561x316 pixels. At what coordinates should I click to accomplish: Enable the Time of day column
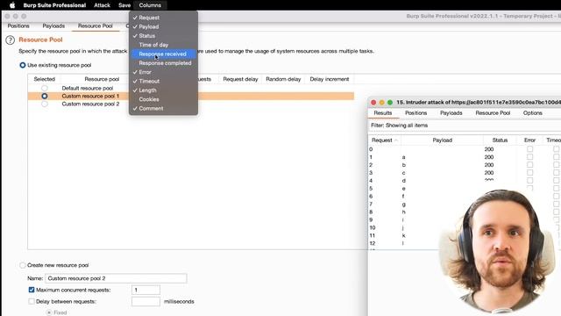pos(163,45)
